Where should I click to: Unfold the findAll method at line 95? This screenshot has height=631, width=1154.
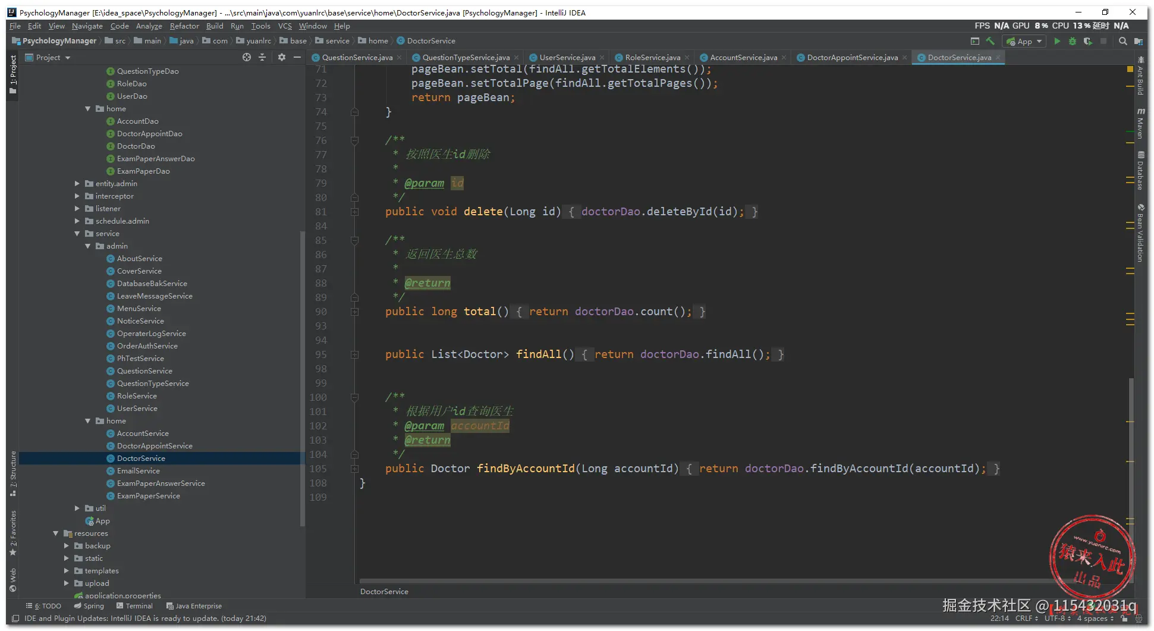click(355, 354)
